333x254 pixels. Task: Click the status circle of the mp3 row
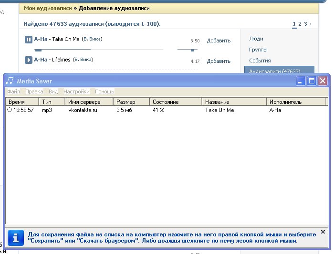[x=10, y=110]
